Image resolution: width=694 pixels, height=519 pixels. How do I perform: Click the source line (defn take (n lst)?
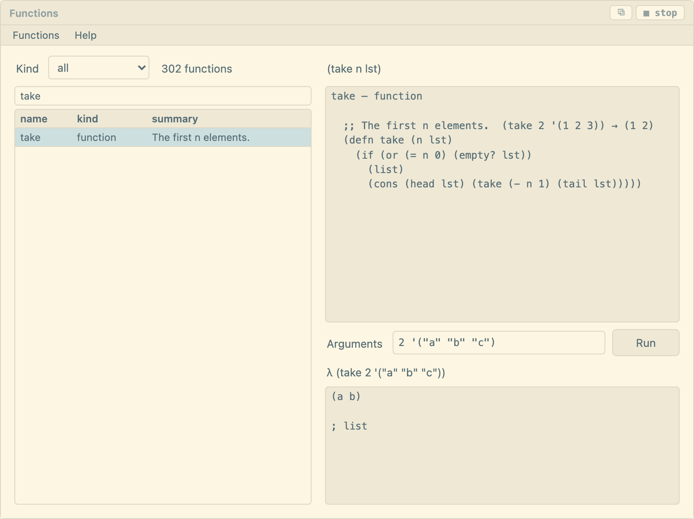[398, 140]
